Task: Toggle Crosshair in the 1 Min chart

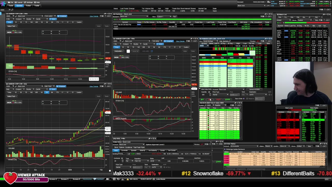Action: coord(169,41)
